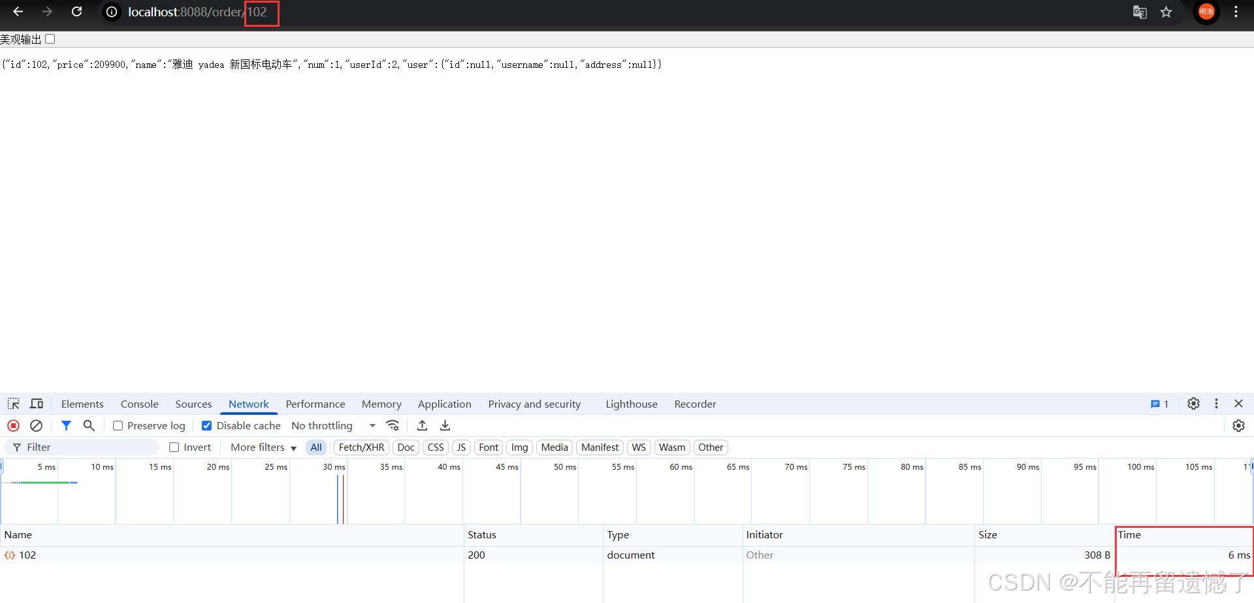The image size is (1254, 603).
Task: Export HAR file with download icon
Action: [445, 425]
